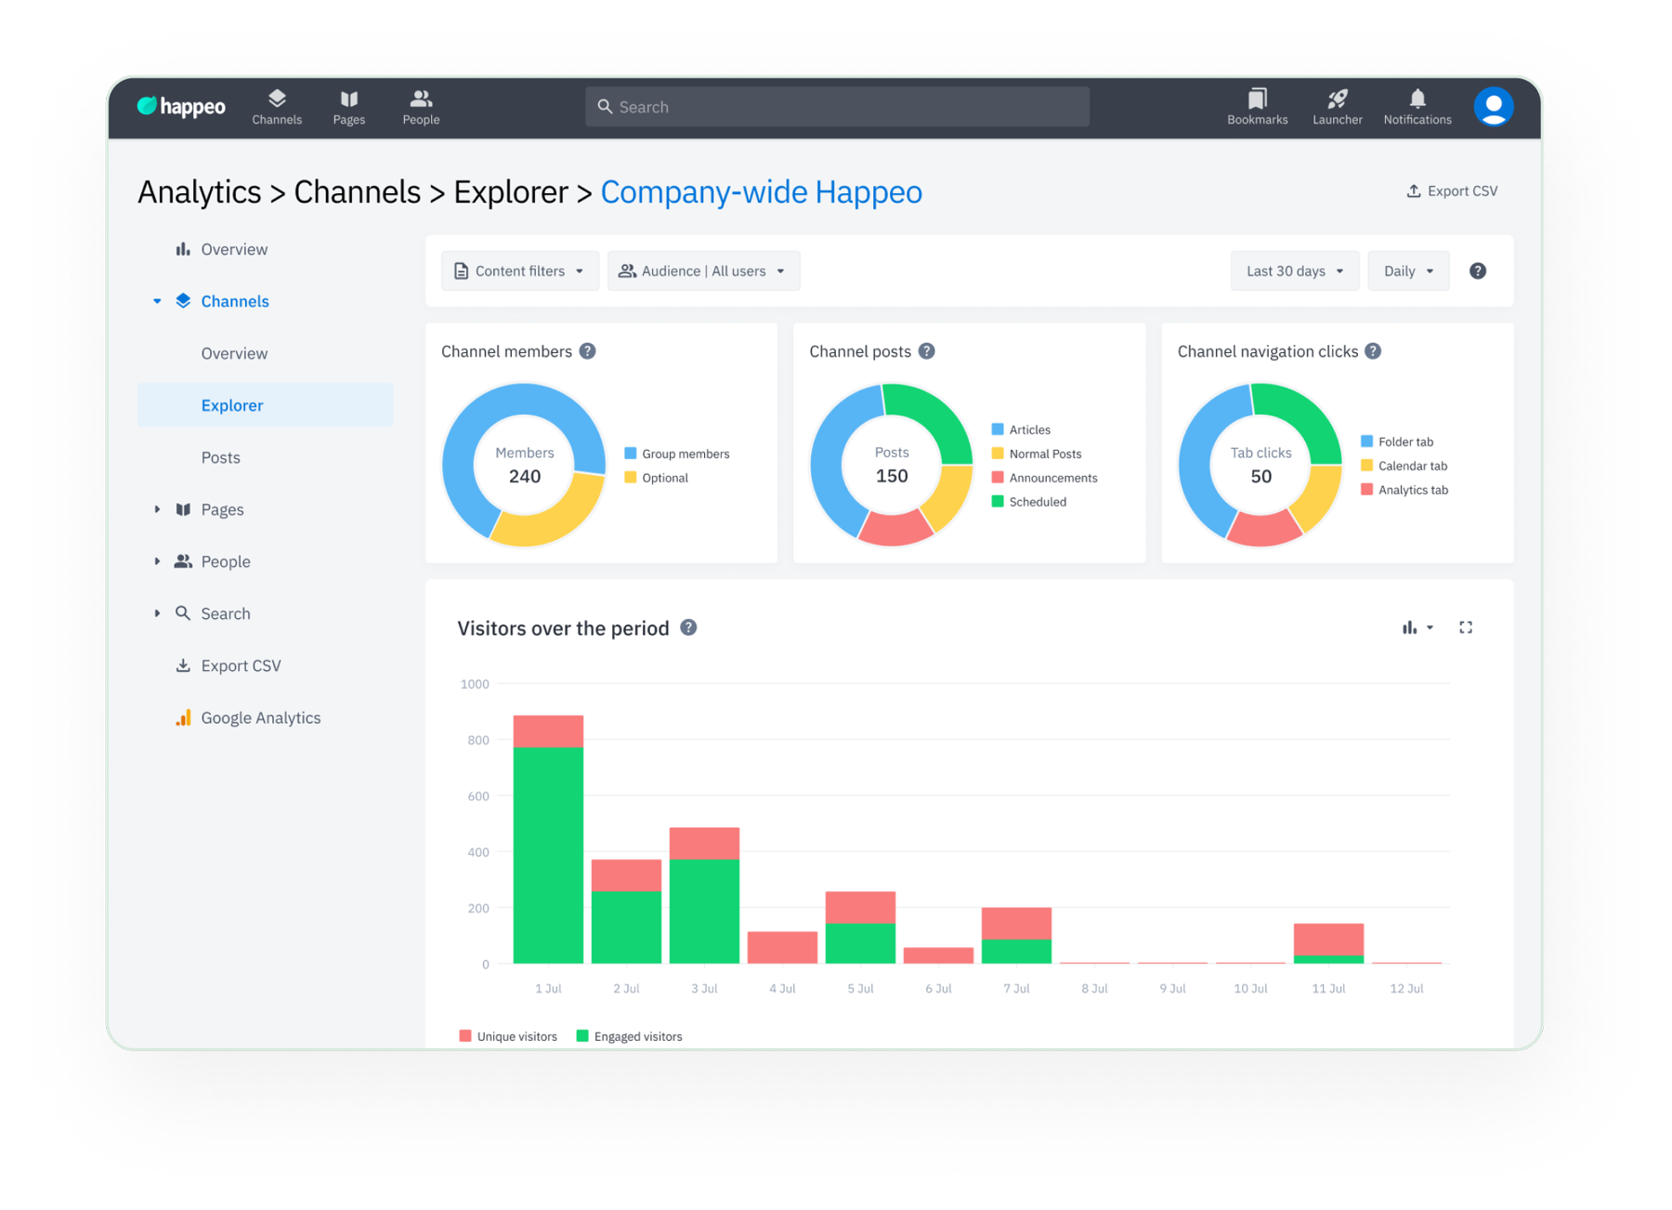Open Channels from the top navigation bar
Image resolution: width=1672 pixels, height=1210 pixels.
click(x=277, y=107)
